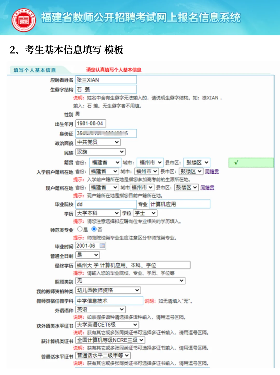The image size is (280, 375).
Task: Open the 照顾类别 dropdown showing 无
Action: pyautogui.click(x=130, y=281)
